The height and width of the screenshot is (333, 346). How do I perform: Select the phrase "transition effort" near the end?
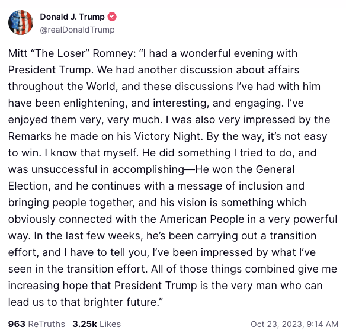[105, 269]
